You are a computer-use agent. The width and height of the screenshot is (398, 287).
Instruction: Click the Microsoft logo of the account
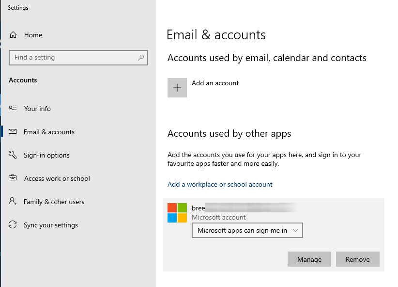coord(177,213)
